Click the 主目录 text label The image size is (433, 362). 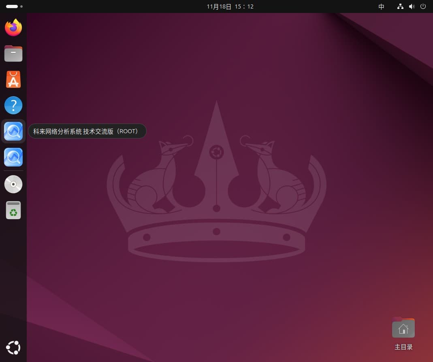403,347
